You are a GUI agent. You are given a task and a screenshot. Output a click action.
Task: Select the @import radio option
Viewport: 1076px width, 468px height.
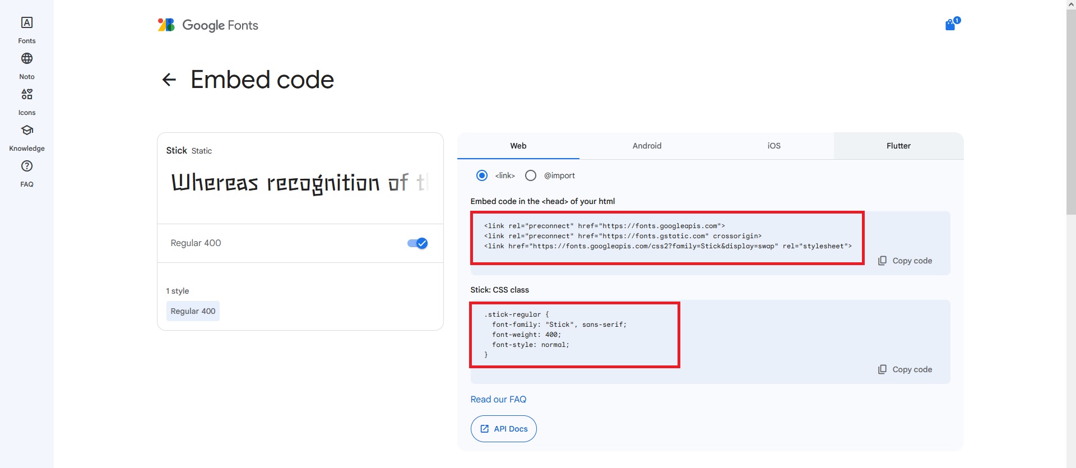point(531,175)
